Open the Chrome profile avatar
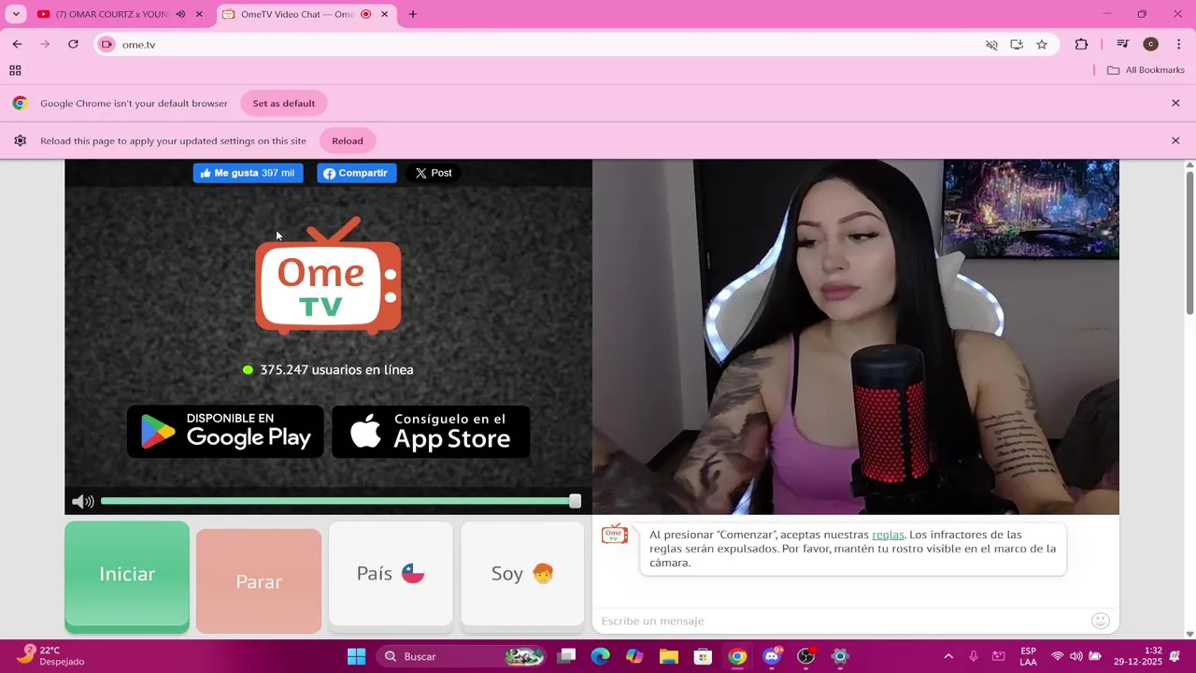1196x673 pixels. (x=1151, y=44)
